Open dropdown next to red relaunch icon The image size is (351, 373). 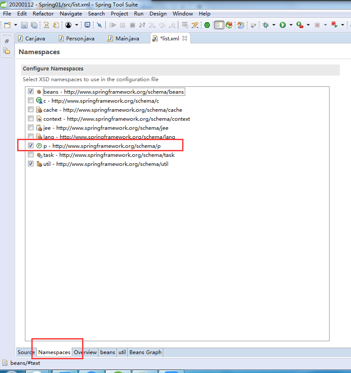pyautogui.click(x=343, y=25)
